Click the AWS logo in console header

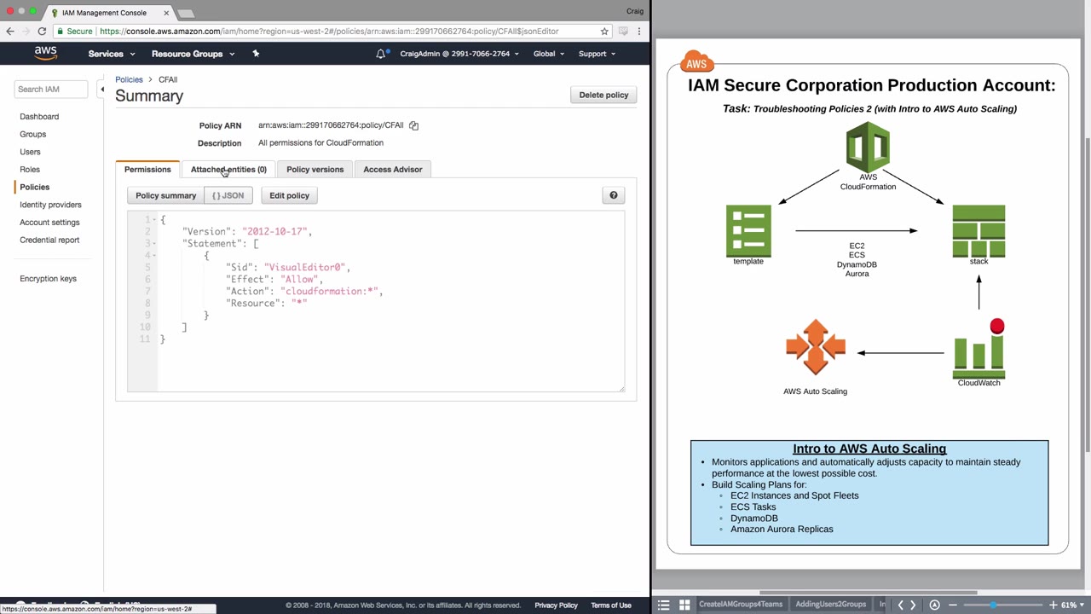[46, 53]
